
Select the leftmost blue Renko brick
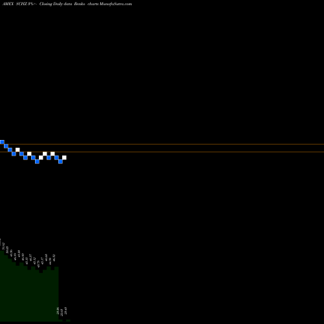tap(2, 142)
